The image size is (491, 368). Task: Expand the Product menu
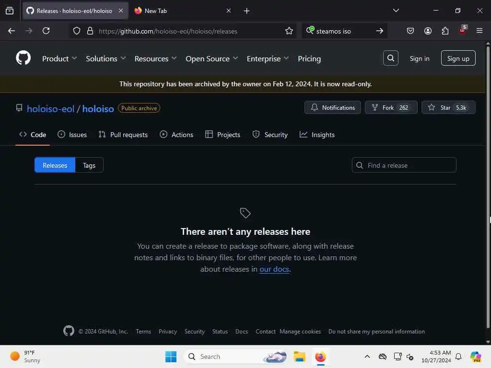pyautogui.click(x=59, y=58)
